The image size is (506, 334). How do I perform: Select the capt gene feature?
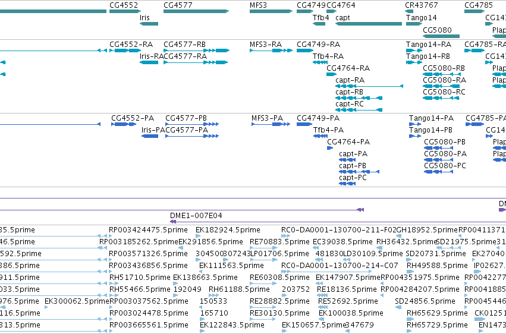pos(369,24)
